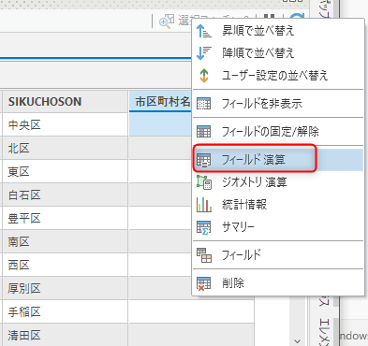Click empty 市区町村名 cell in 中央区 row
The height and width of the screenshot is (346, 368).
[160, 124]
